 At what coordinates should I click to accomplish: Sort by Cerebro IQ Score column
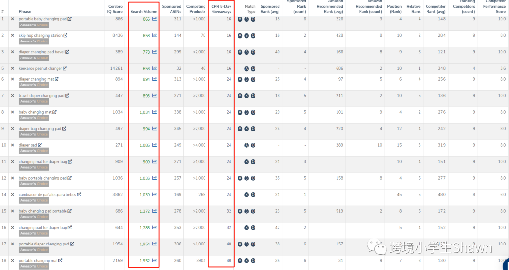point(115,9)
